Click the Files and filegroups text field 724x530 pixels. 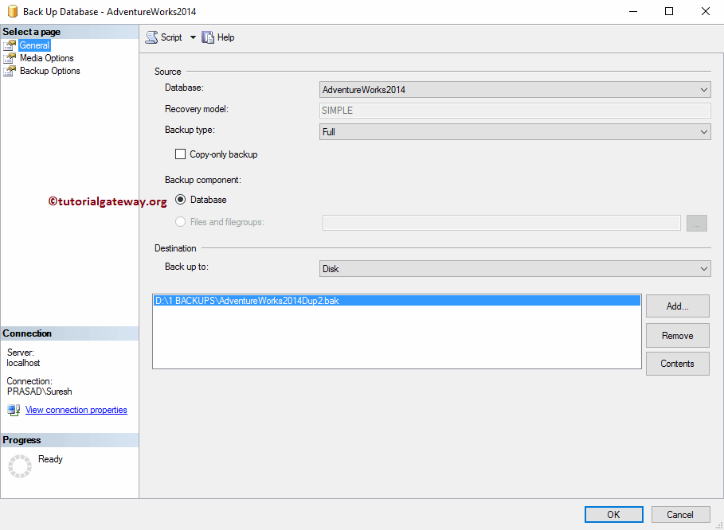coord(502,223)
